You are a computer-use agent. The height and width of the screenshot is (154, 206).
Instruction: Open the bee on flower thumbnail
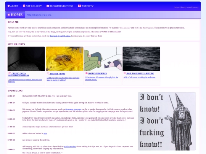click(64, 59)
